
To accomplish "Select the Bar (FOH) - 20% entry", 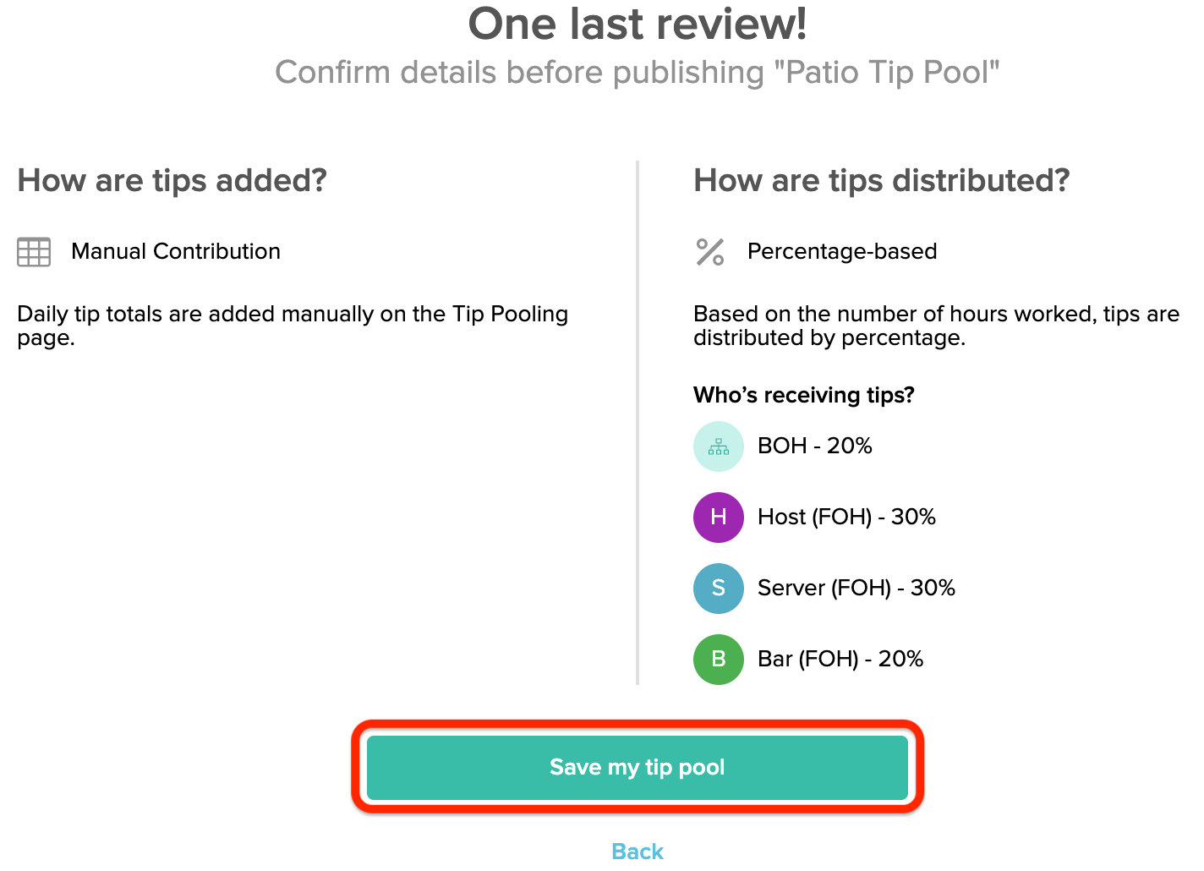I will [840, 659].
